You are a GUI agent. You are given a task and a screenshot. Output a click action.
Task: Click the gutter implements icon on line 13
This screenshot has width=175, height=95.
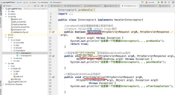tap(53, 32)
